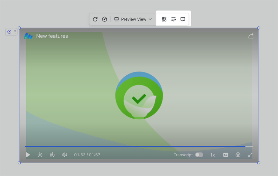
Task: Toggle closed captions (CC)
Action: pyautogui.click(x=226, y=155)
